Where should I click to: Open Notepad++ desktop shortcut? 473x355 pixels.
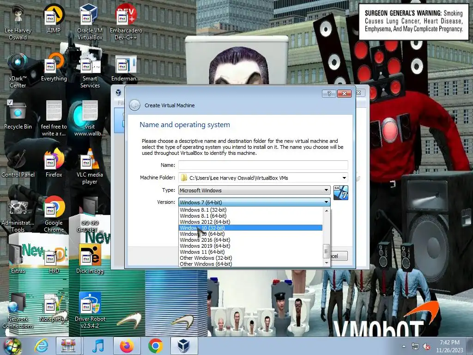click(x=54, y=307)
